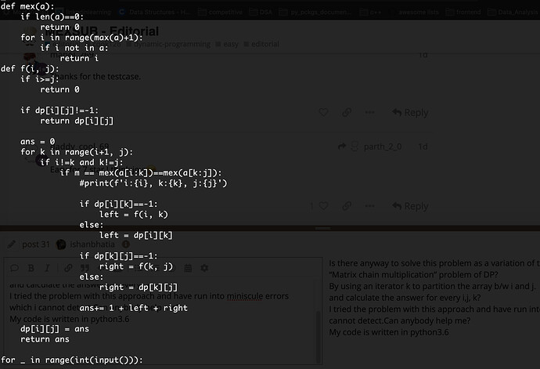Open the in-reply-to parth_2_0 link
This screenshot has height=369, width=540.
tap(370, 147)
